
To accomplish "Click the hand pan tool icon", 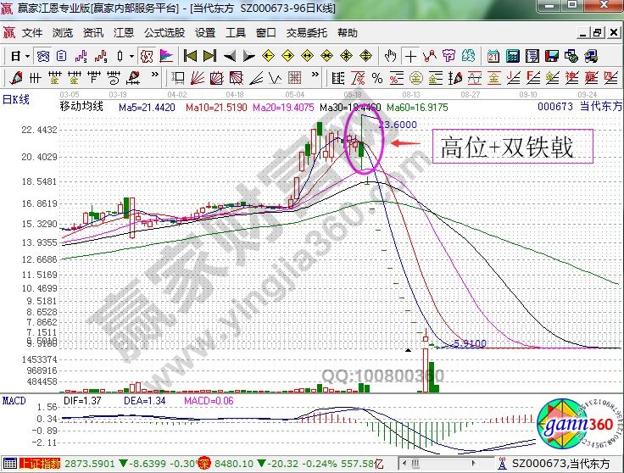I will click(390, 57).
